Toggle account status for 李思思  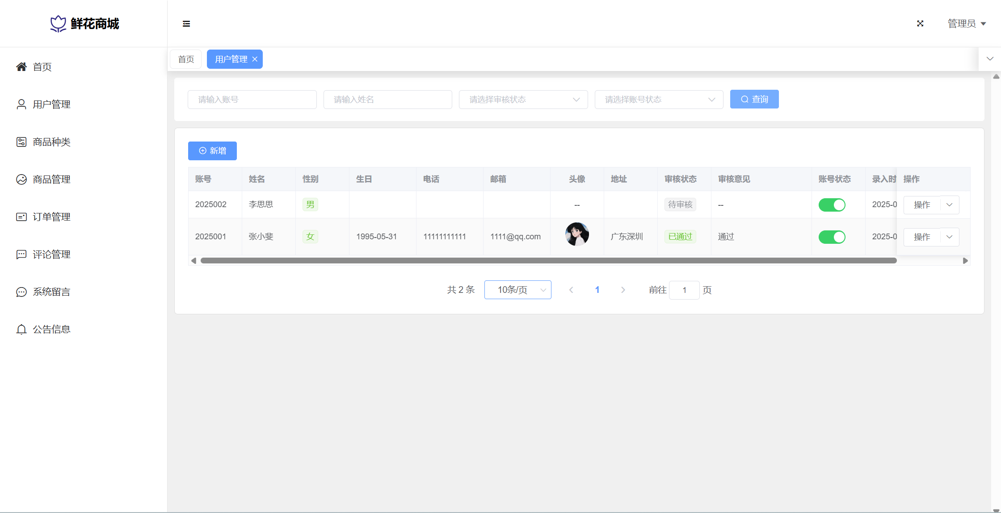(832, 205)
